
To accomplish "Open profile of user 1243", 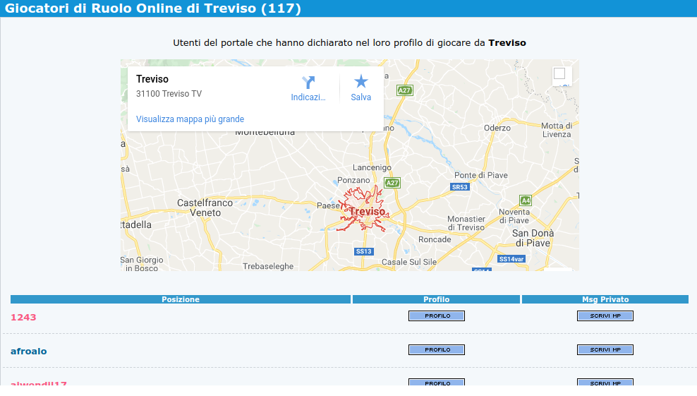I will coord(437,316).
